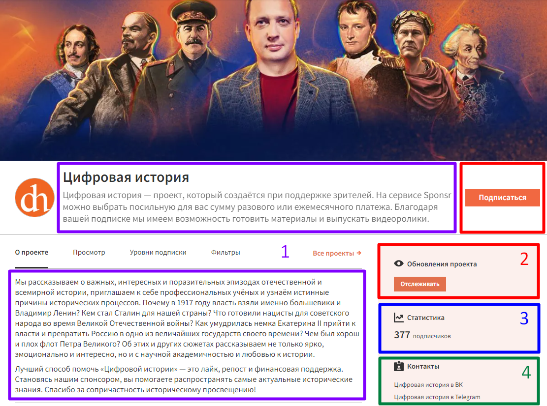Click the chart icon next to Статистика

coord(398,318)
